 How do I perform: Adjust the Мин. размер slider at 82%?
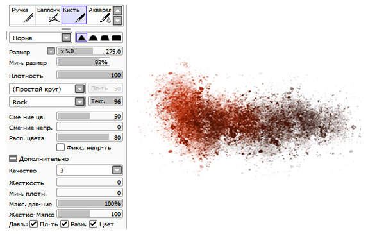pos(83,62)
